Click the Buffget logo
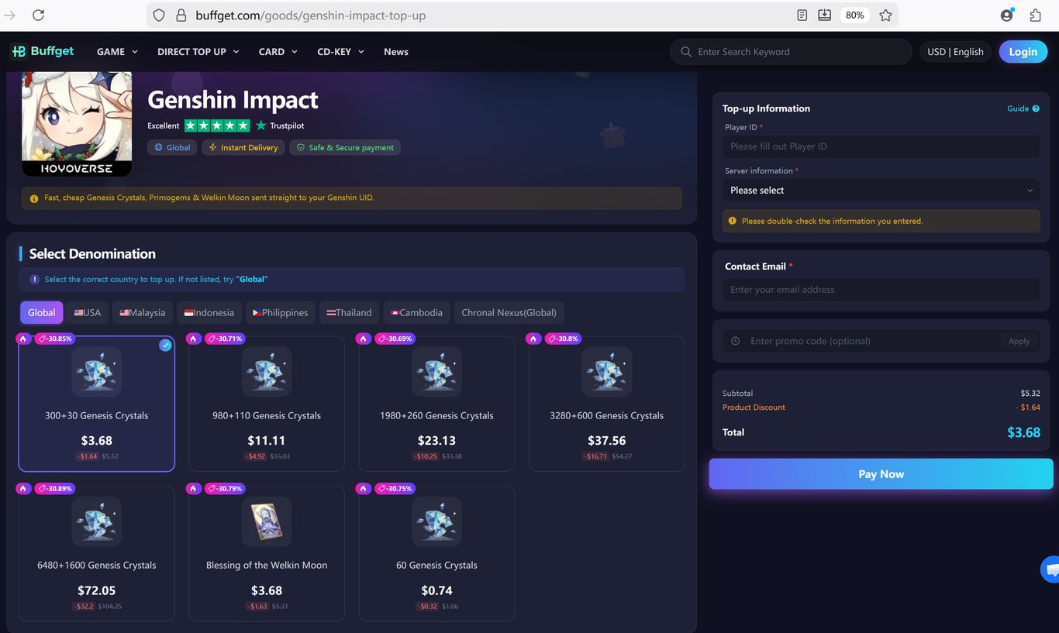 coord(42,51)
